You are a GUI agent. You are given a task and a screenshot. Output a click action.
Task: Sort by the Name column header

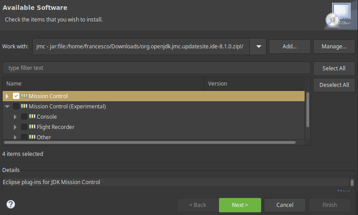[104, 84]
